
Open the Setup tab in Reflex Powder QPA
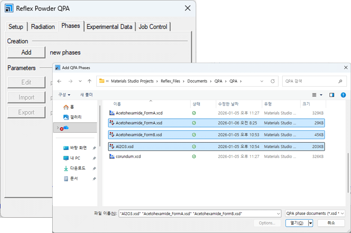click(16, 27)
